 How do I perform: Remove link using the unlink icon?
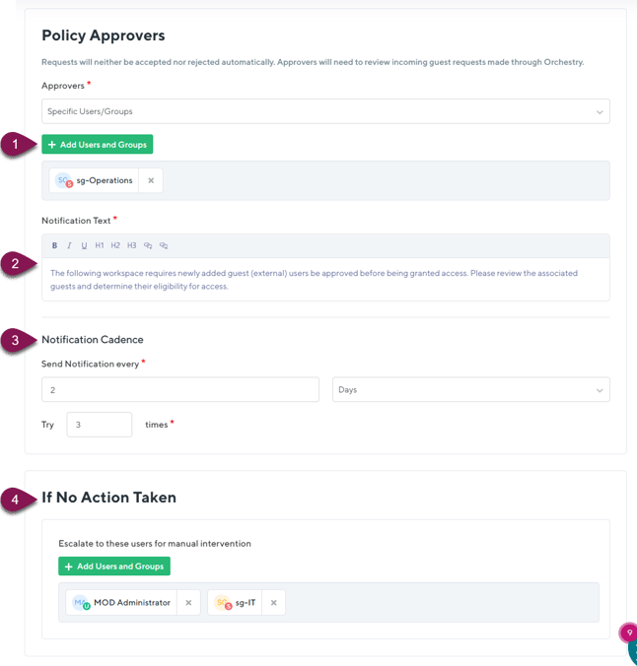click(164, 245)
